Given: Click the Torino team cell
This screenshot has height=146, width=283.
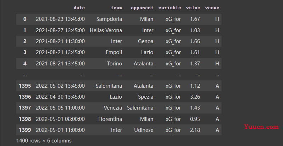Looking at the screenshot, I should click(114, 64).
